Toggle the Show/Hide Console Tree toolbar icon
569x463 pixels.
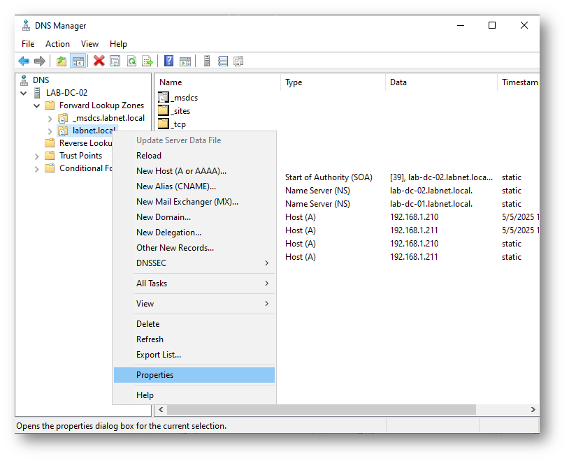[78, 61]
